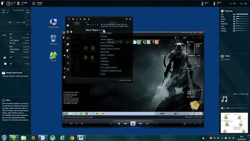
Task: Open the notes page icon in Enigma sidebar
Action: (x=68, y=51)
